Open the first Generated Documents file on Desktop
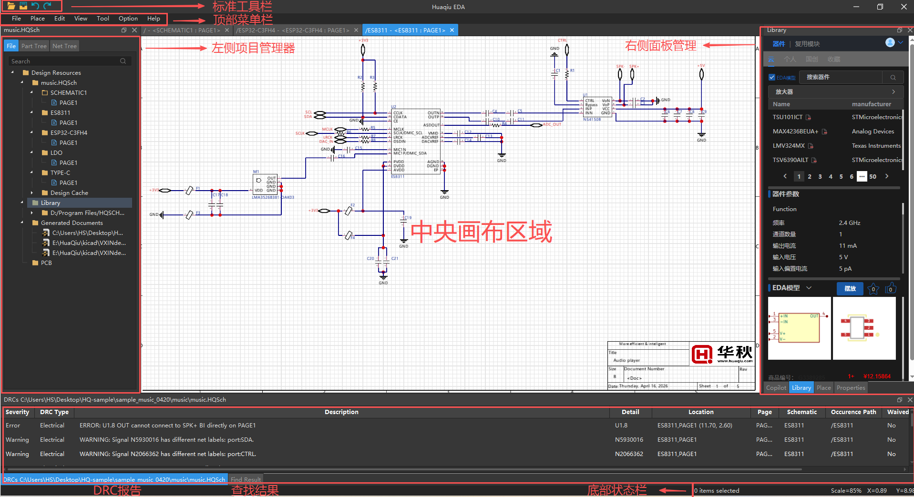The image size is (914, 497). coord(83,233)
